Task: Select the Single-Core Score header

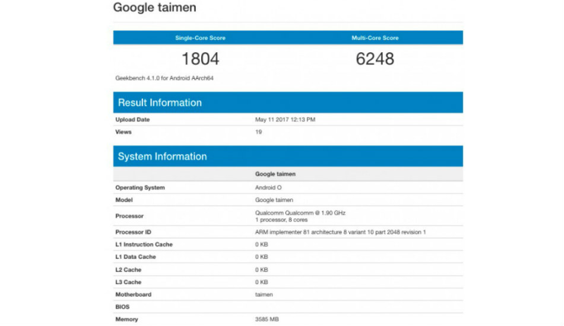Action: pos(200,38)
